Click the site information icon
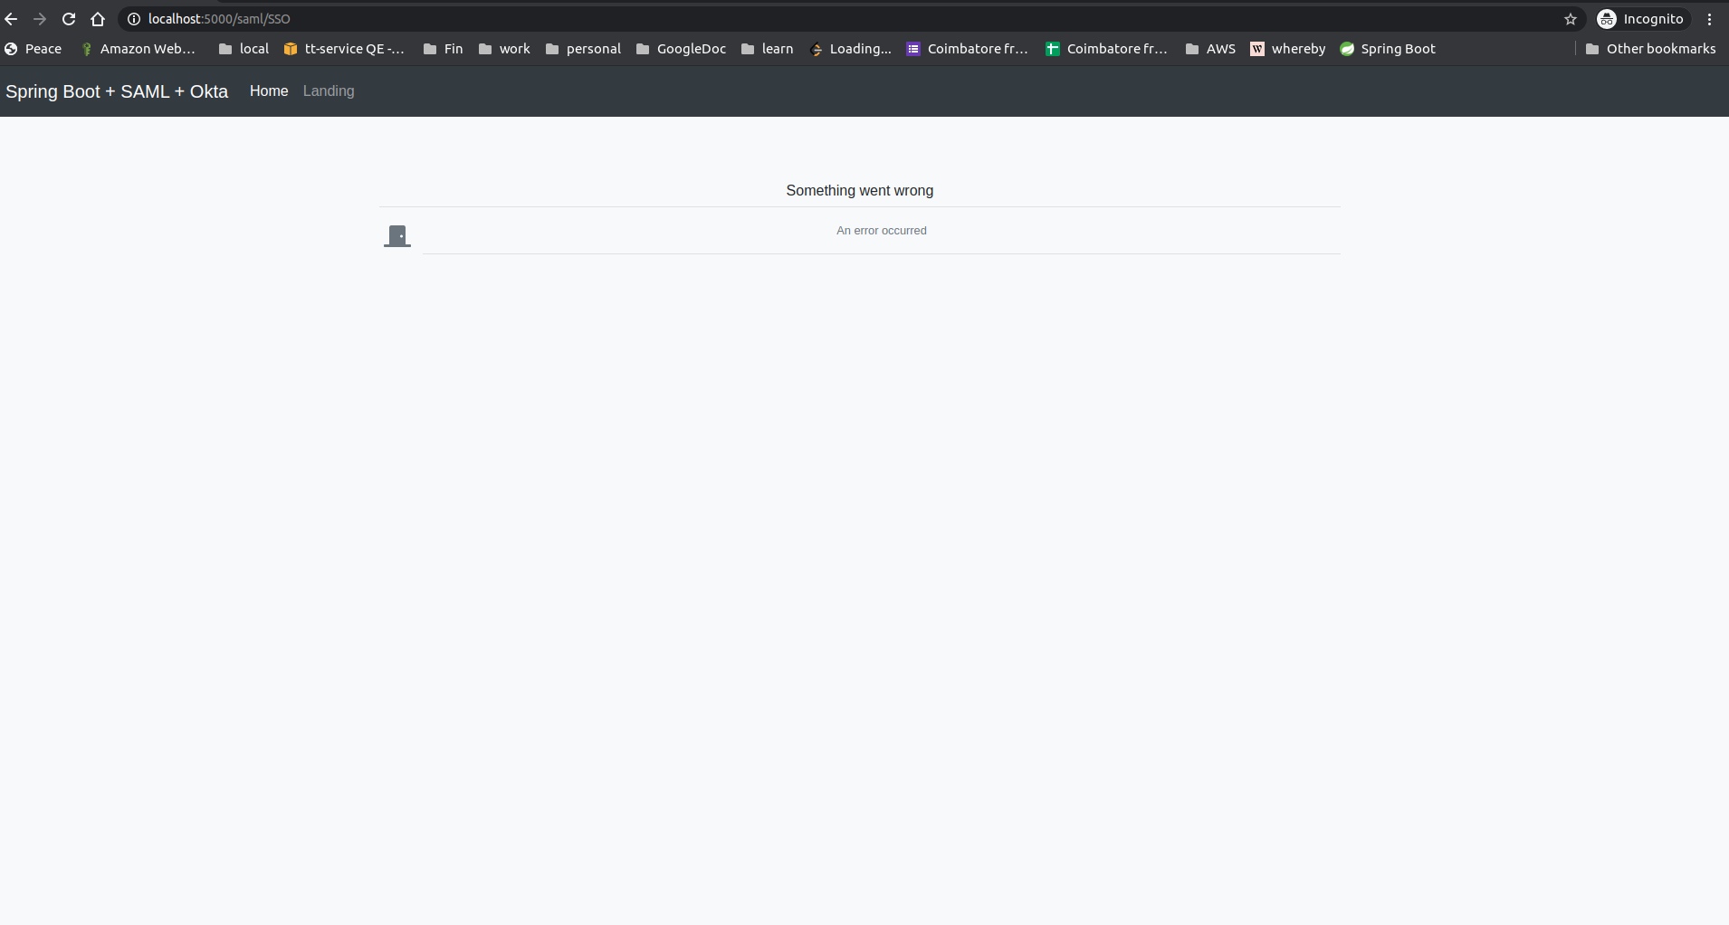Screen dimensions: 1729x925 (133, 18)
